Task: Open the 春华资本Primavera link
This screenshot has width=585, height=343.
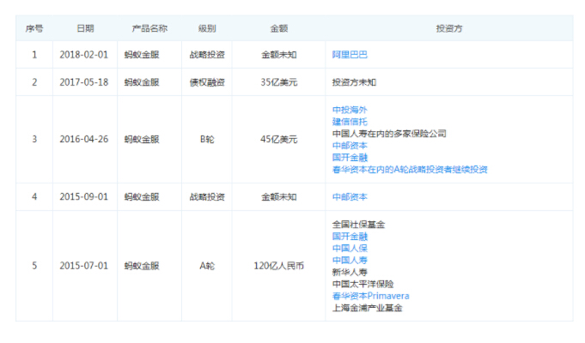Action: (x=370, y=296)
